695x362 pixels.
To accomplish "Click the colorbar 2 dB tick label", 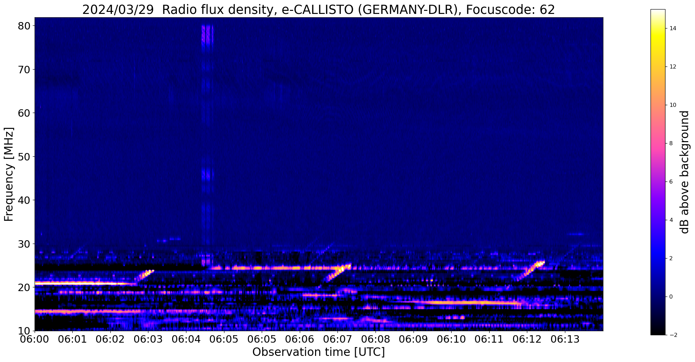I will [671, 259].
